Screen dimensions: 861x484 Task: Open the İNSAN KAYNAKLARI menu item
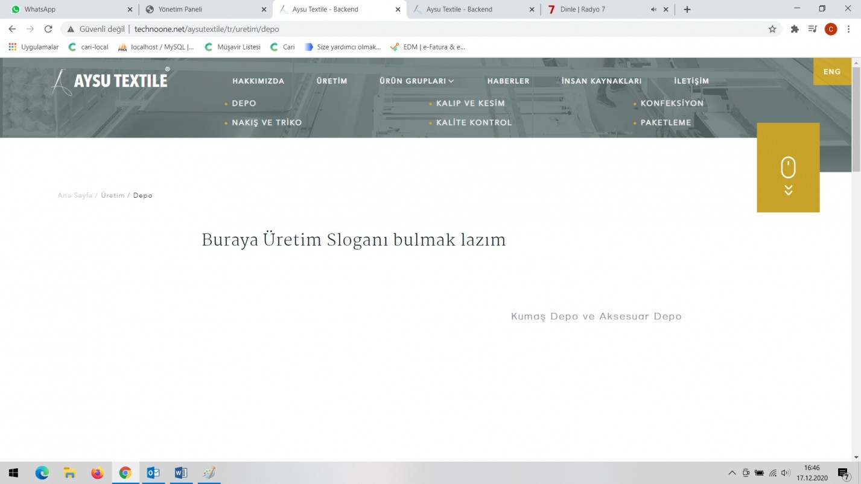tap(601, 81)
